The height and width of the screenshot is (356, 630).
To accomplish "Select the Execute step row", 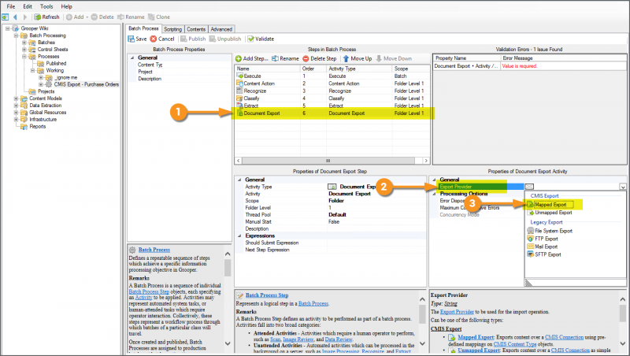I will coord(332,76).
